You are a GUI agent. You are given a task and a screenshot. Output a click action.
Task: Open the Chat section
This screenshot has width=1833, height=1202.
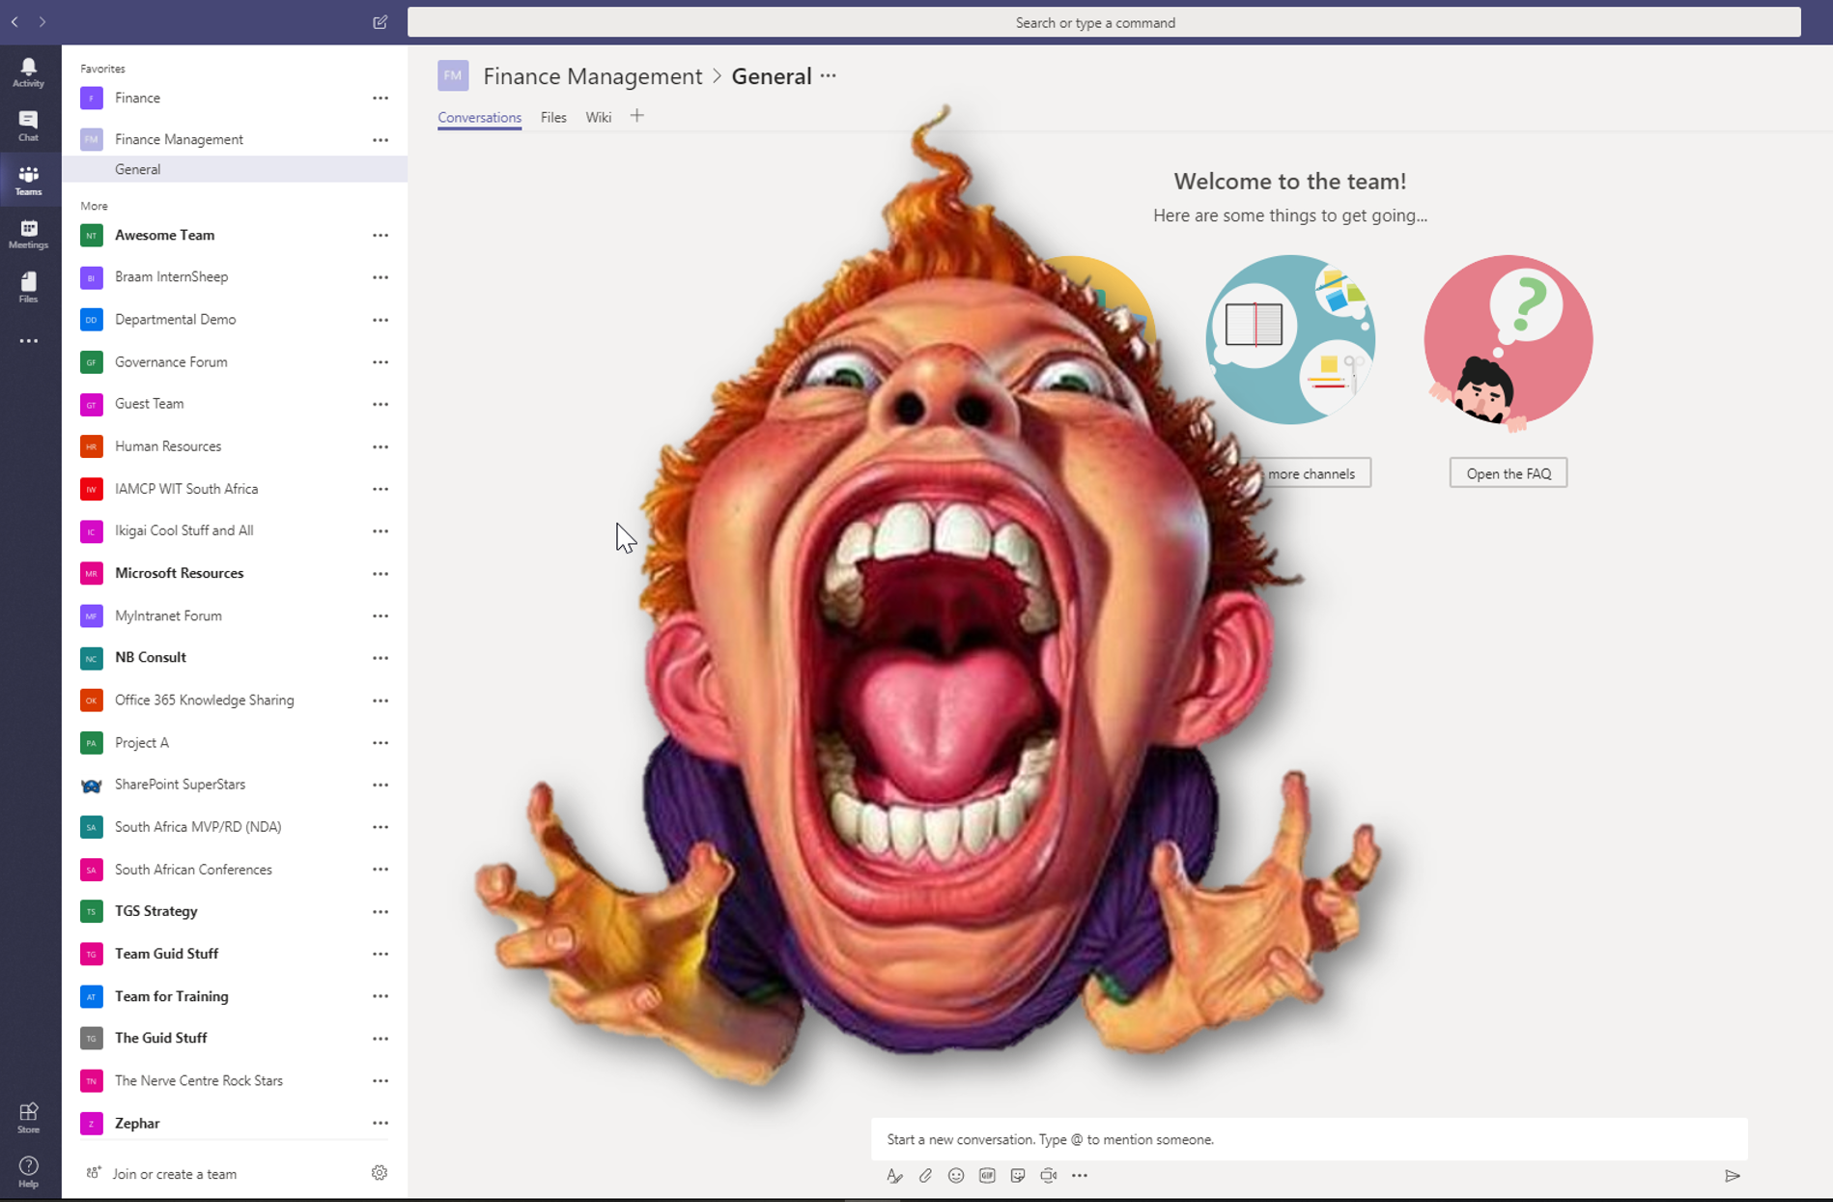click(x=28, y=126)
